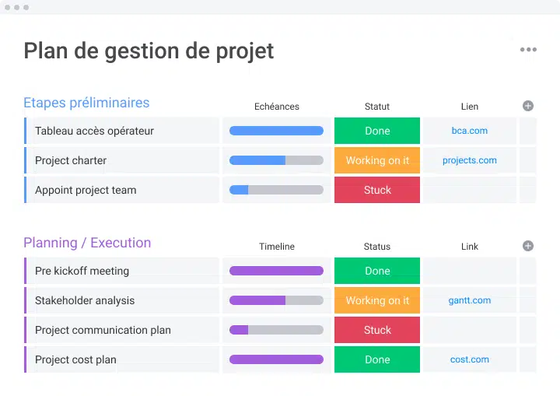Add column to Etapes préliminaires group
Screen dimensions: 560x396
coord(528,106)
